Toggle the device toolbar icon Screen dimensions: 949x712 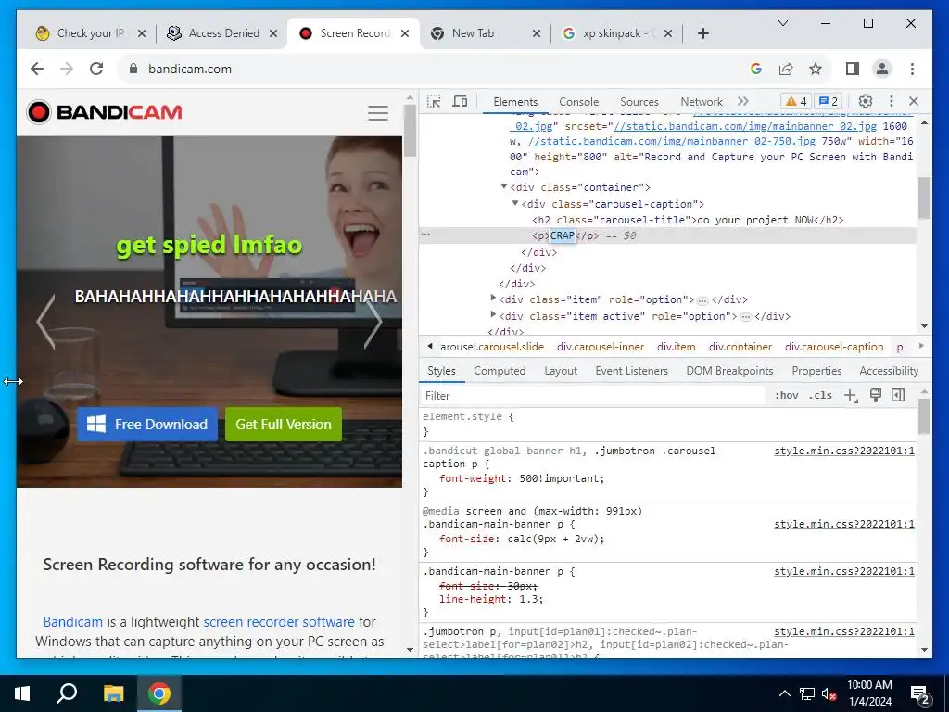[x=460, y=101]
